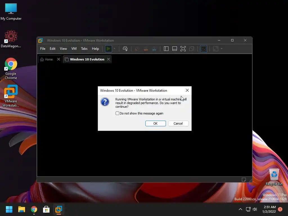
Task: Open the Tabs menu
Action: point(84,49)
